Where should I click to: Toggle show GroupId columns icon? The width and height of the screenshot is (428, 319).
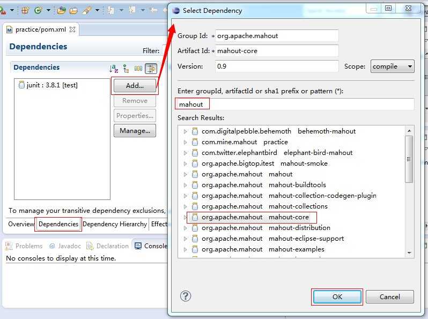click(x=138, y=69)
